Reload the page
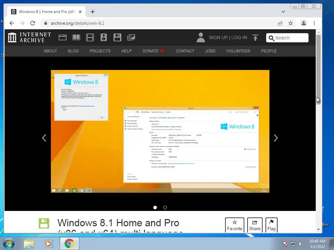 pos(33,23)
